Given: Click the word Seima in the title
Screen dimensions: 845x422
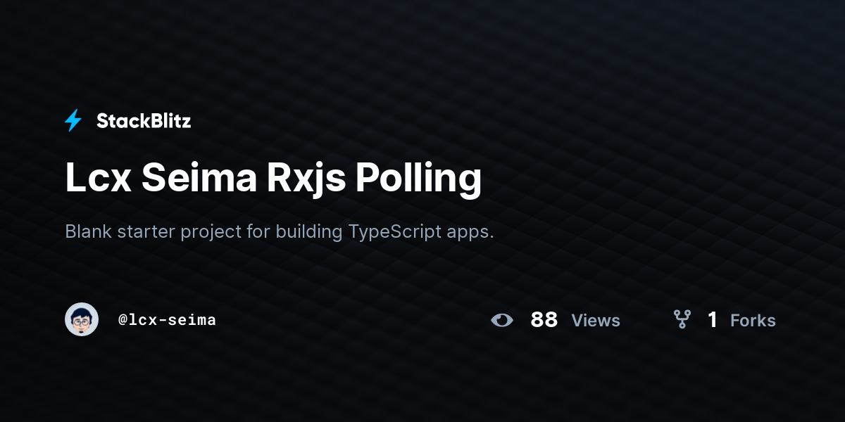Looking at the screenshot, I should (x=199, y=179).
